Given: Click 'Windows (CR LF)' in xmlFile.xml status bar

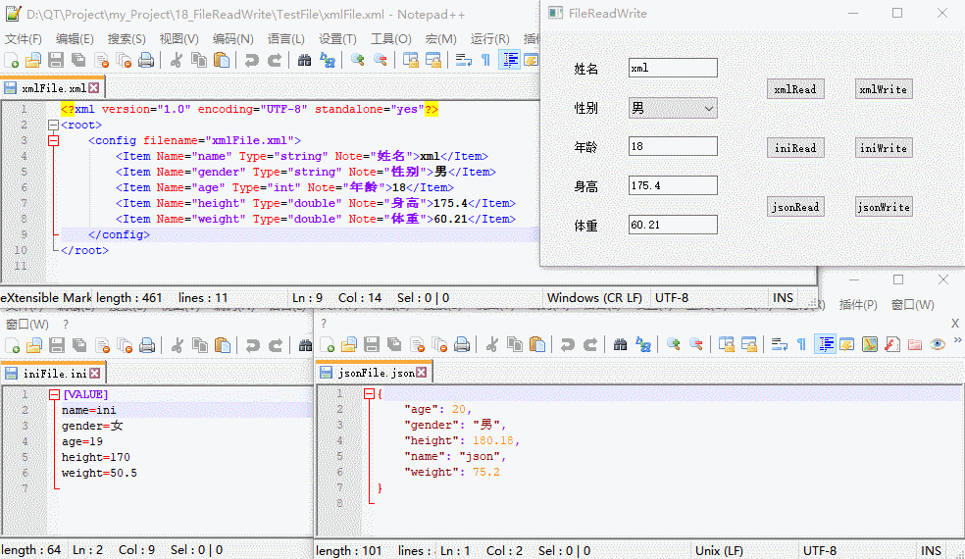Looking at the screenshot, I should click(x=594, y=298).
